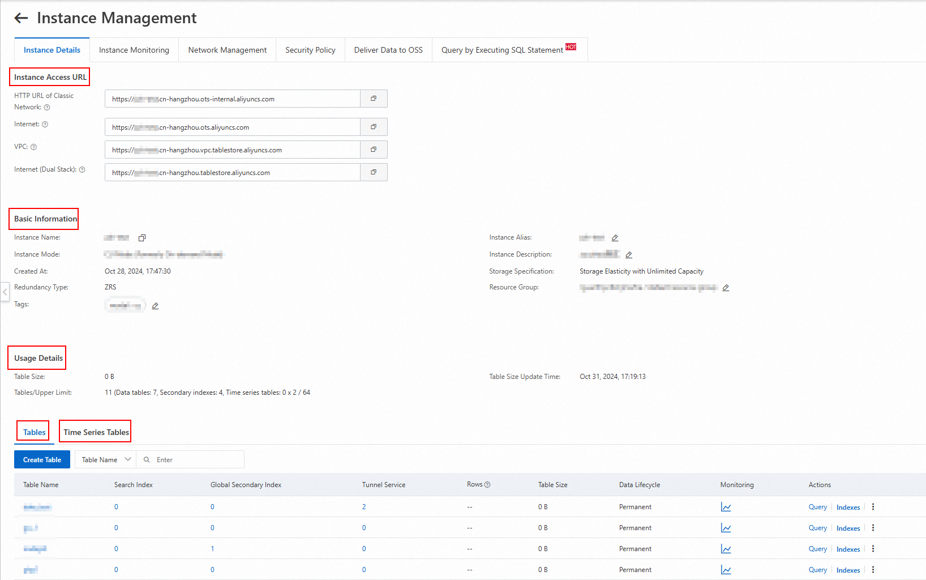Switch to the Time Series Tables tab
The width and height of the screenshot is (926, 580).
click(x=96, y=432)
